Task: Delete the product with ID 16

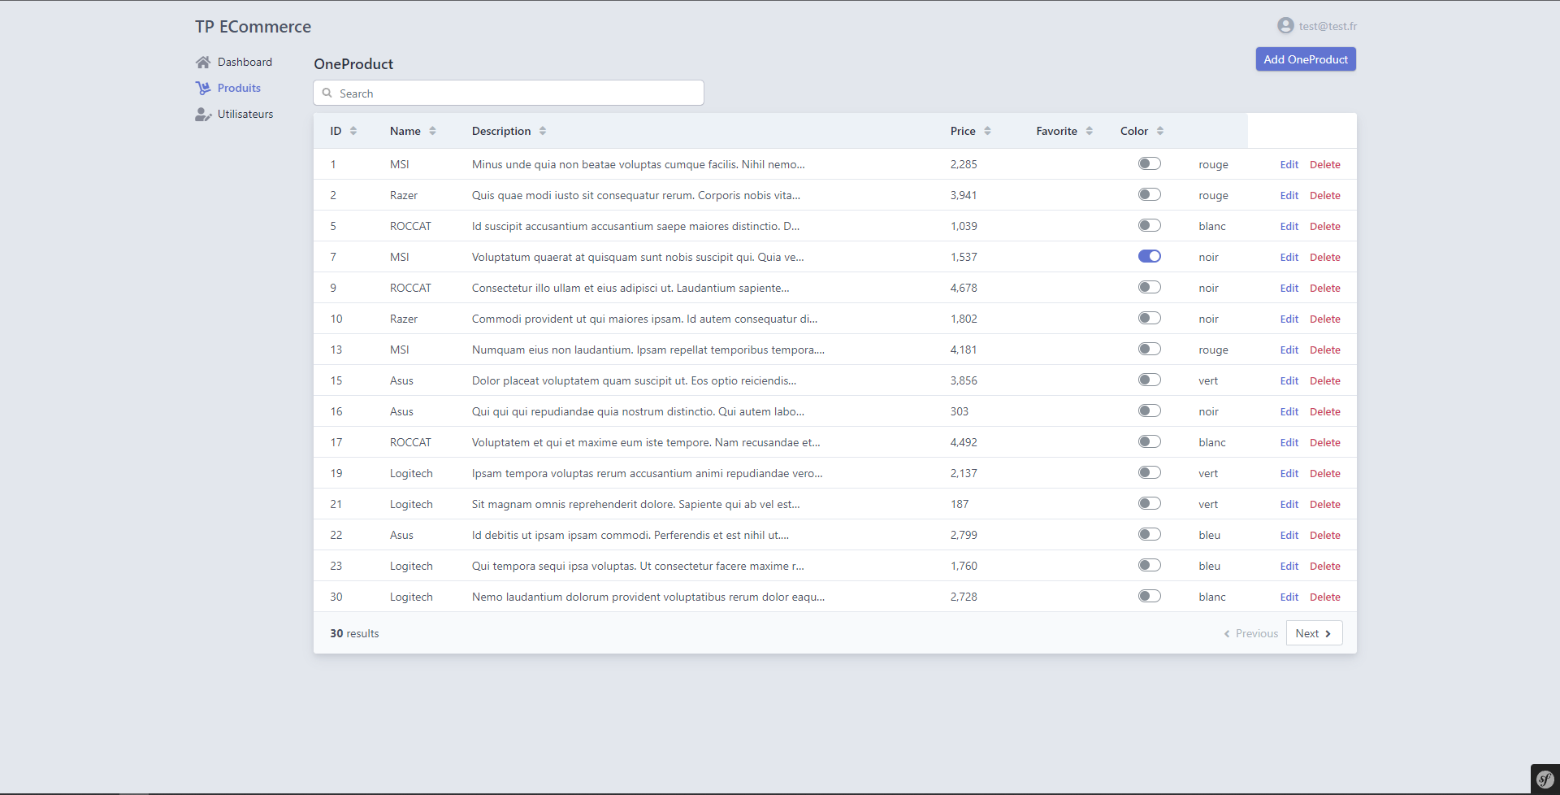Action: click(x=1324, y=412)
